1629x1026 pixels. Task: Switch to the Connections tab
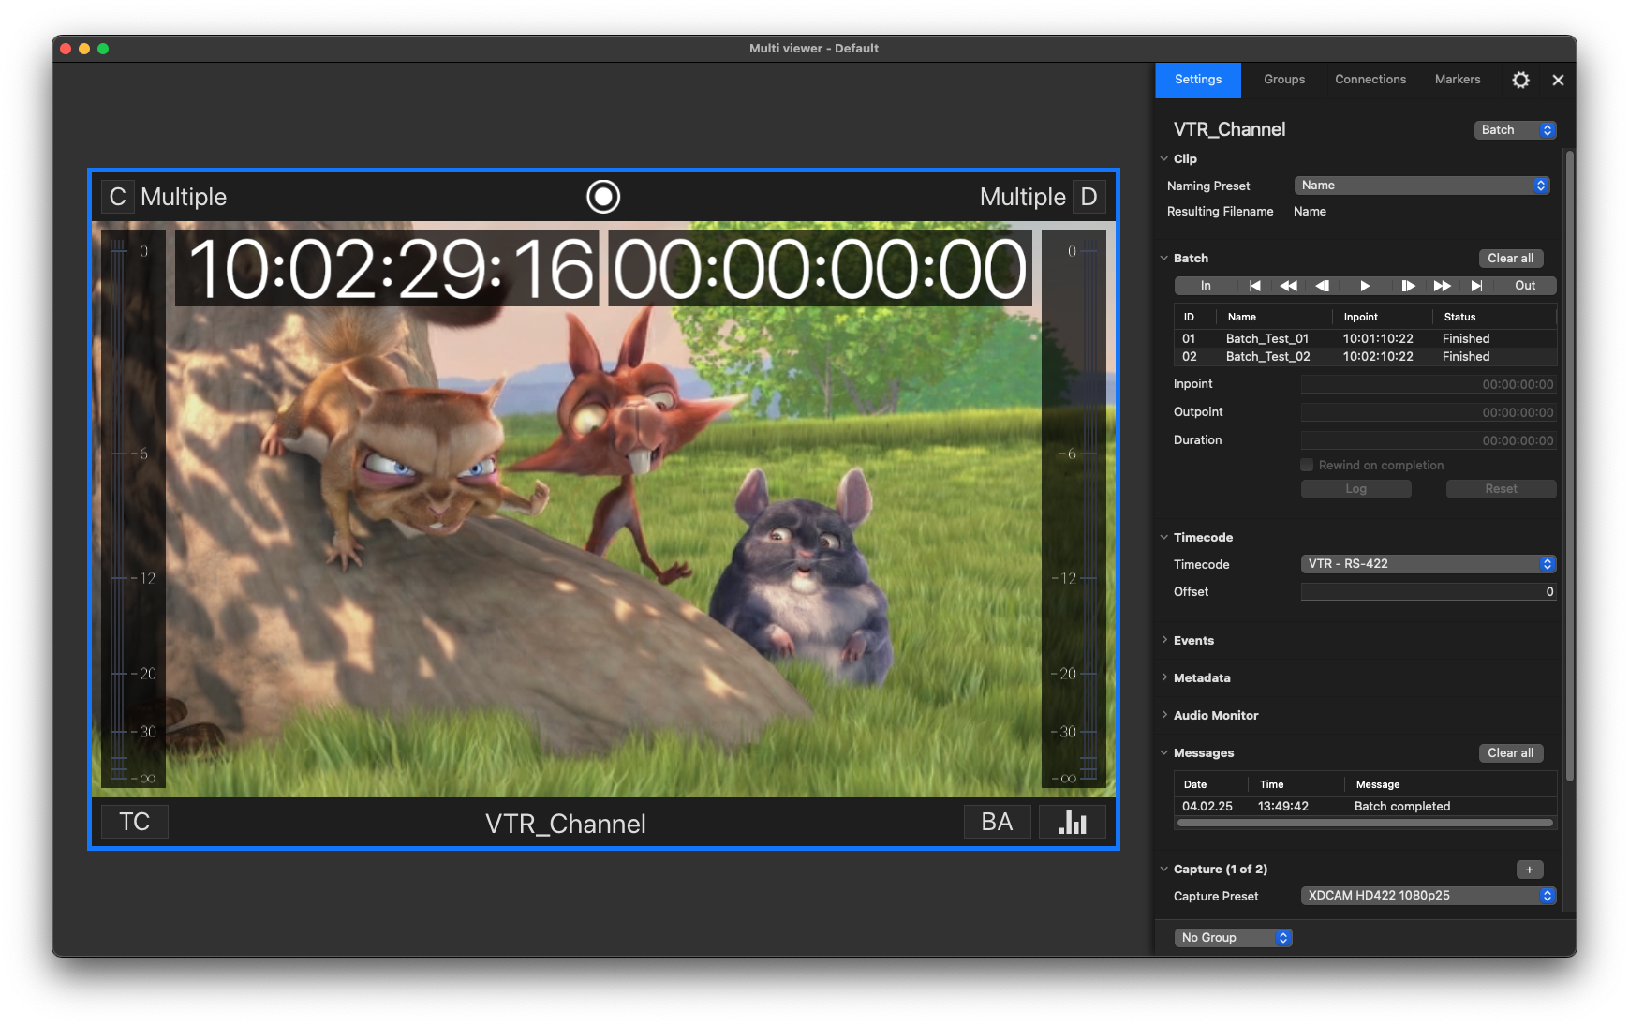click(1370, 80)
